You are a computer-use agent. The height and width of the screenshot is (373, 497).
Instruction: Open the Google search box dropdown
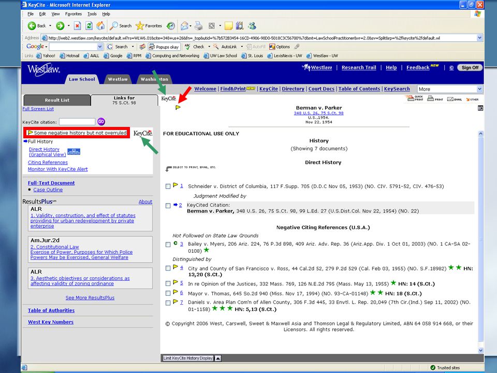pos(100,47)
